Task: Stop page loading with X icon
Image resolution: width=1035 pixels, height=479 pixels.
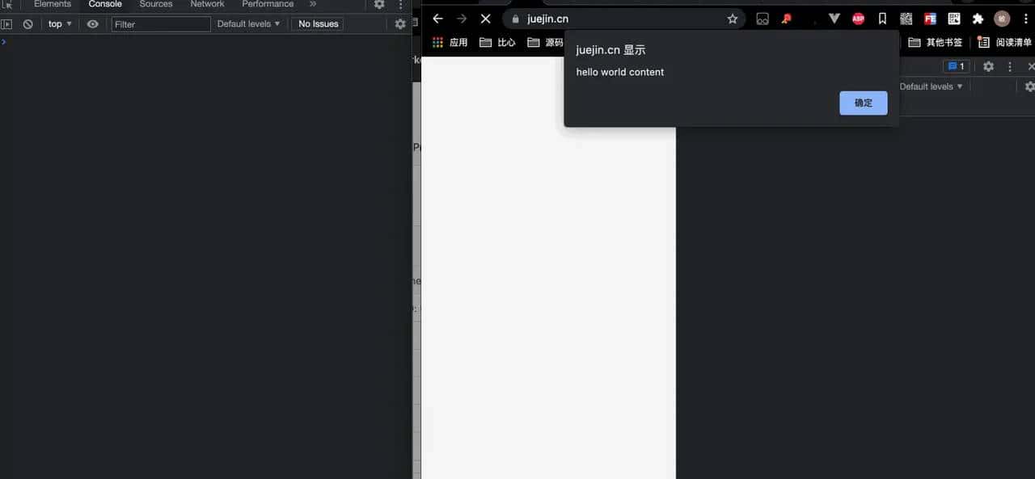Action: pos(485,19)
